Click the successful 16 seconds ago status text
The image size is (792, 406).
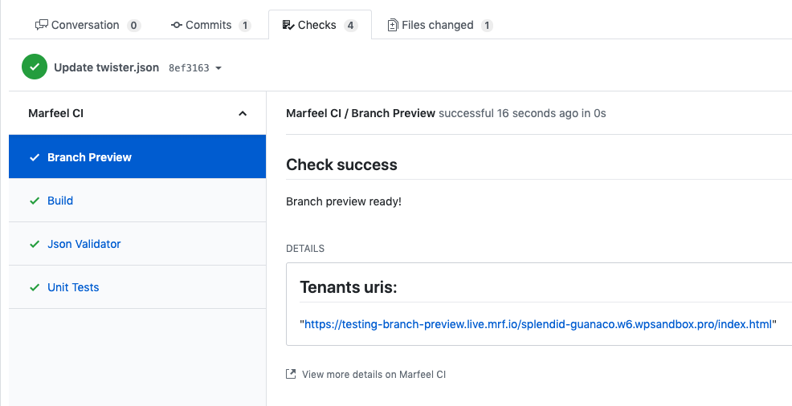click(522, 113)
